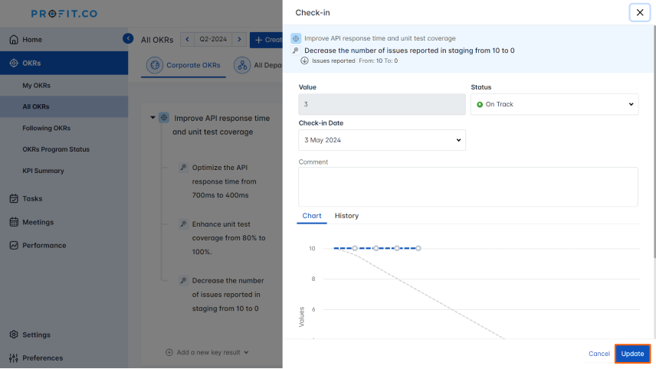656x369 pixels.
Task: Click the Settings gear icon
Action: click(x=14, y=335)
